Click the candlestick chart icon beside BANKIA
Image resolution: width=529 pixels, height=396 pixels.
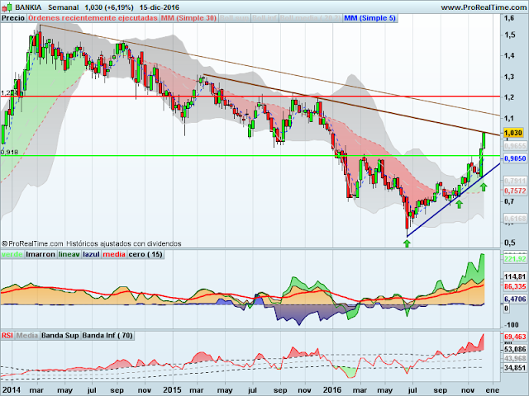pyautogui.click(x=7, y=7)
